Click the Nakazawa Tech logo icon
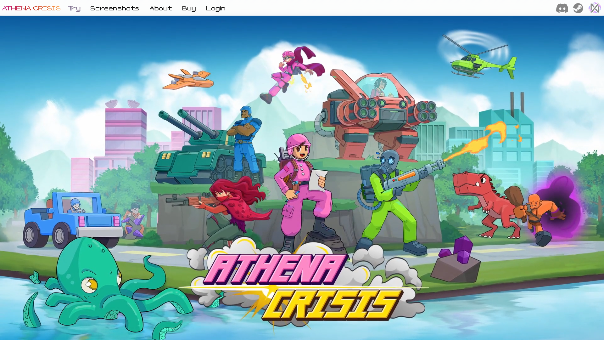 click(595, 8)
